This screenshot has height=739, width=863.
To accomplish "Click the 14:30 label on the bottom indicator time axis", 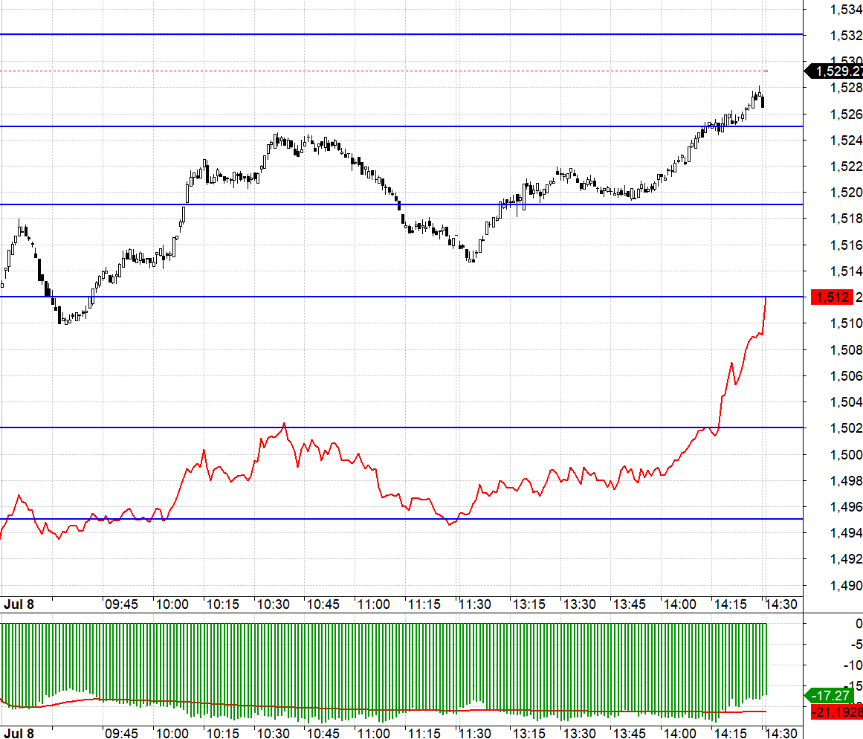I will pos(781,733).
